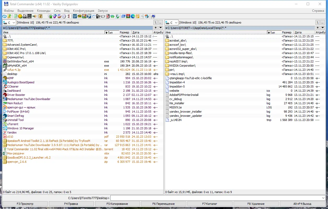Open the Файлы menu
The image size is (328, 209).
click(x=9, y=11)
